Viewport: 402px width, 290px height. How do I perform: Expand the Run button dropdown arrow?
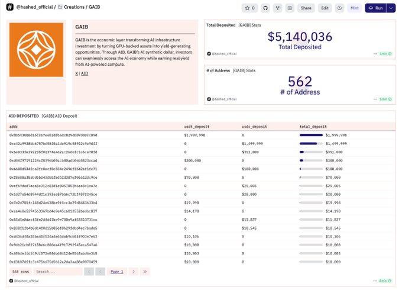point(391,8)
